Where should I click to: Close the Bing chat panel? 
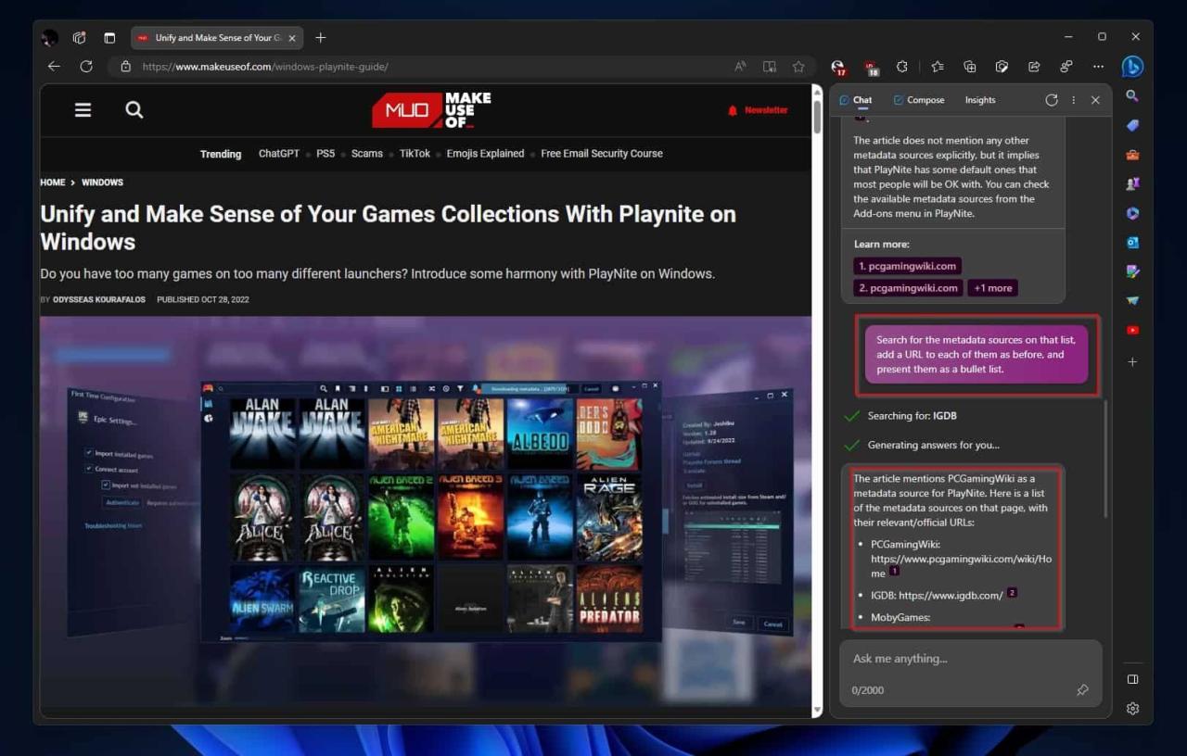click(1095, 100)
